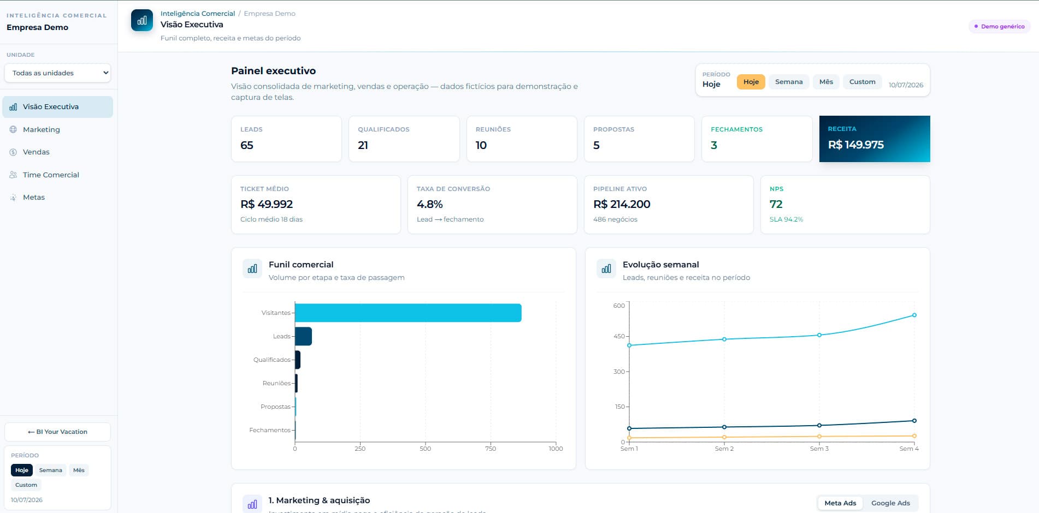The height and width of the screenshot is (513, 1039).
Task: Click the Fechamentos card showing 3
Action: [x=757, y=139]
